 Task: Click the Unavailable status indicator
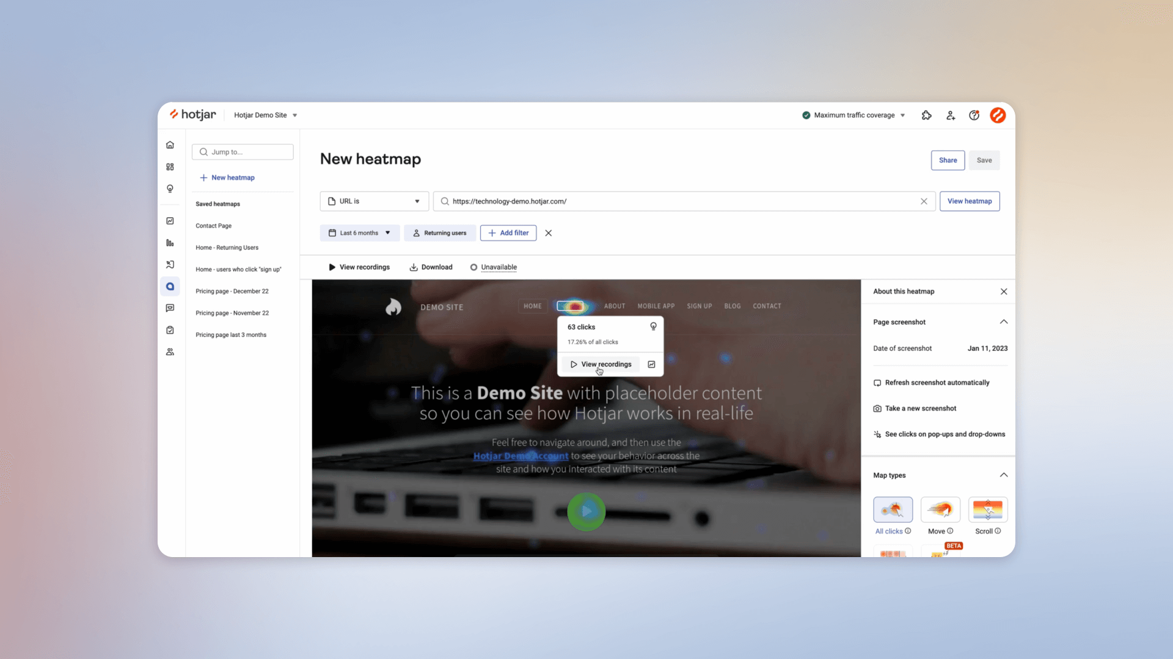click(494, 267)
